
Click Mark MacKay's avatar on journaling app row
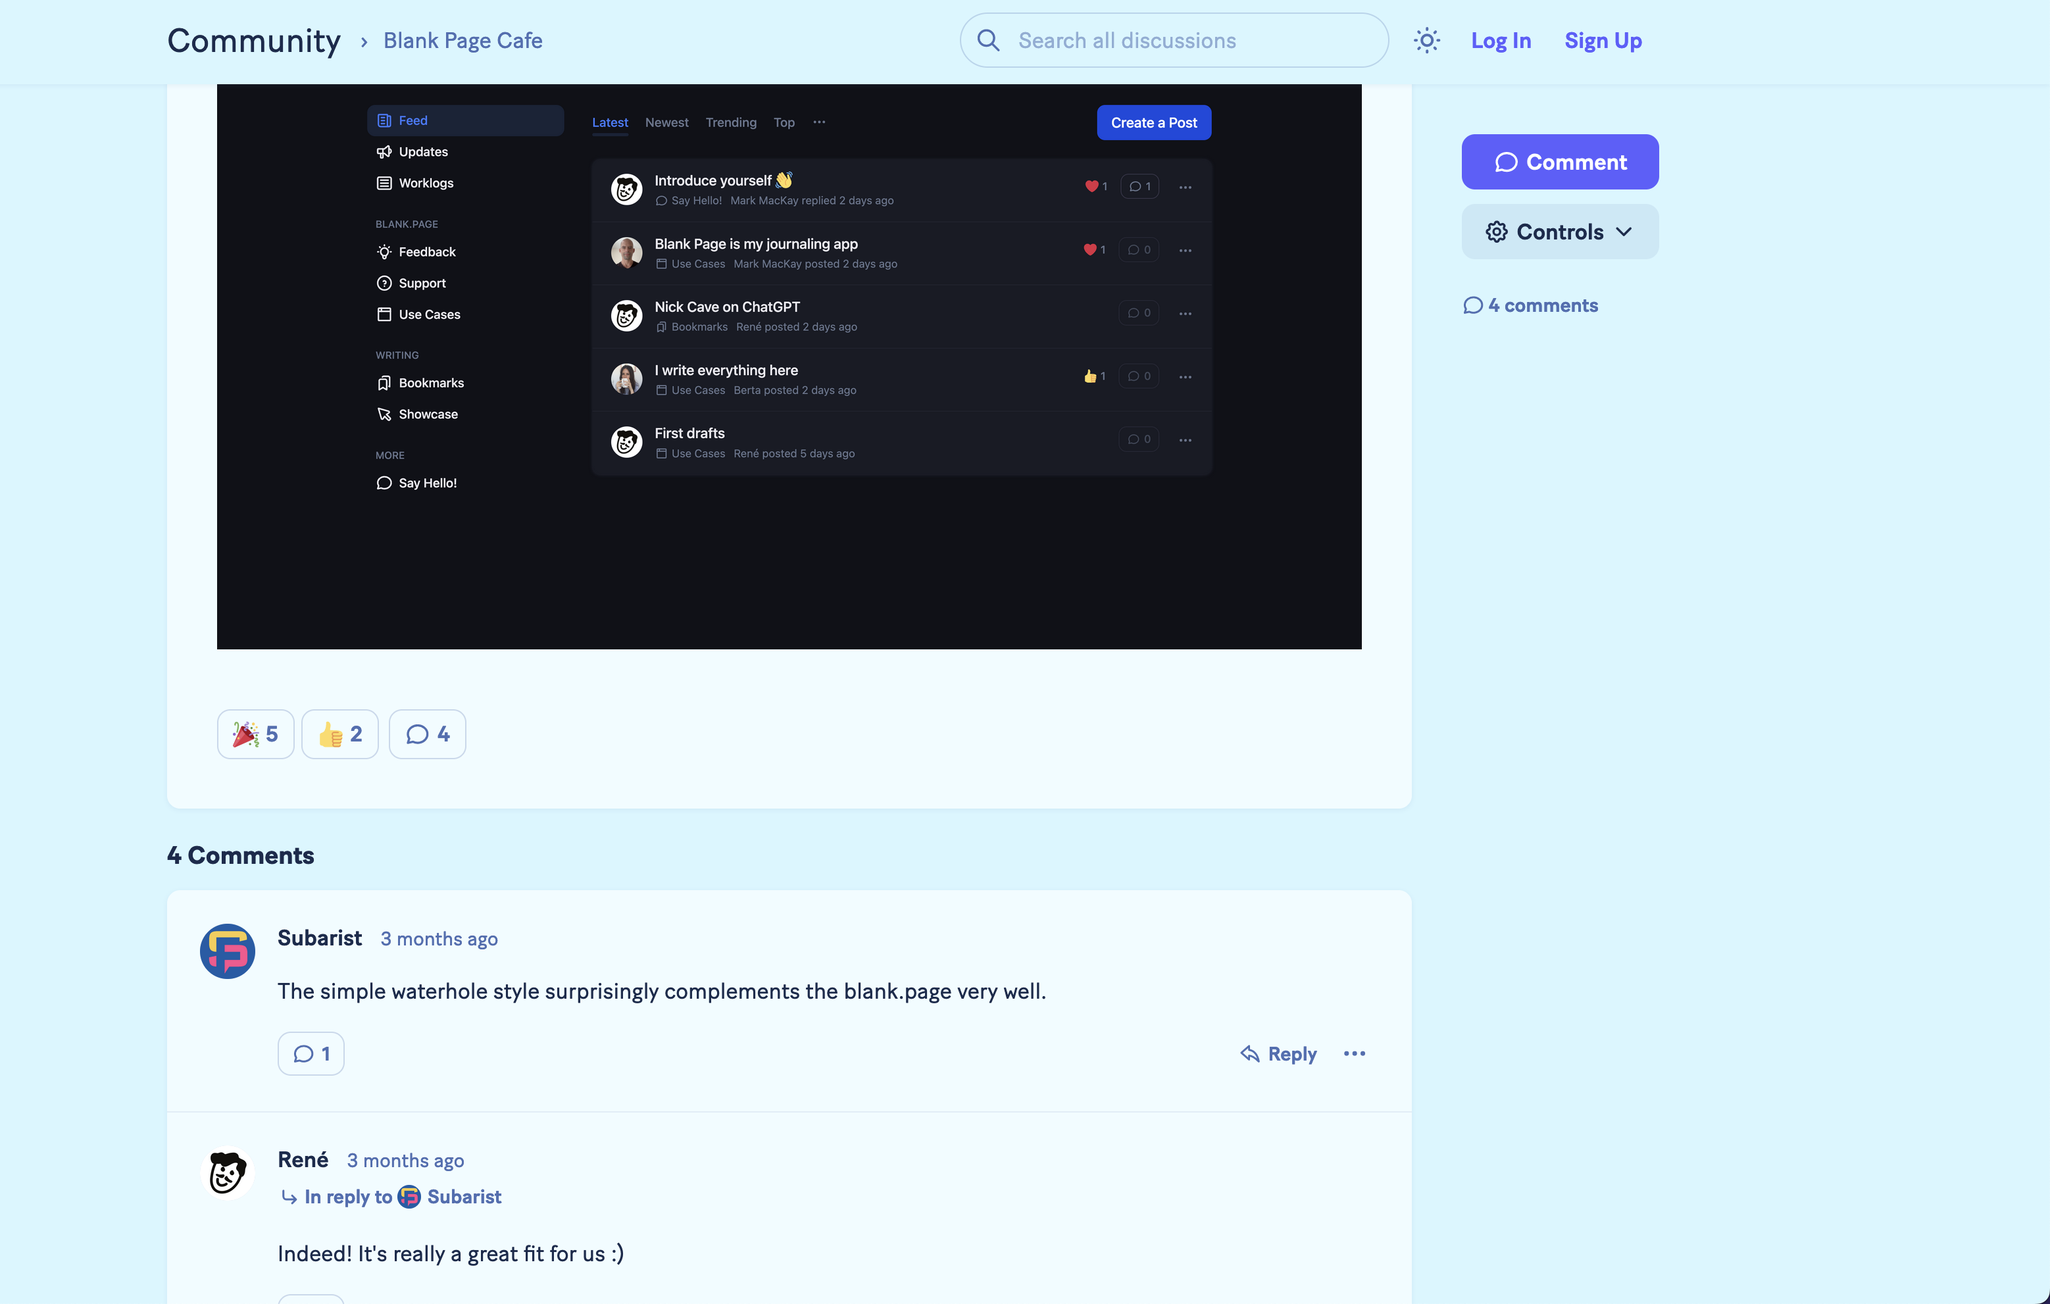pyautogui.click(x=626, y=253)
